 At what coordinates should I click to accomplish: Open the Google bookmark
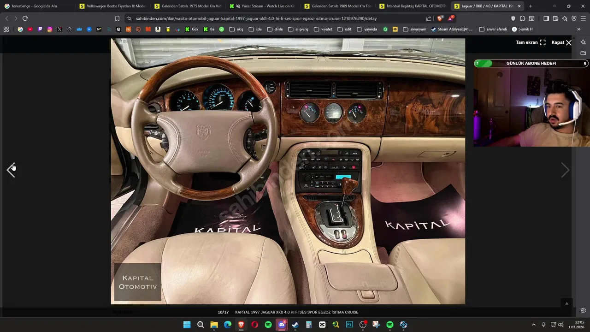pos(20,29)
